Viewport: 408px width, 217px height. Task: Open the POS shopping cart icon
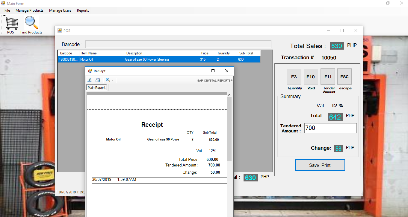[11, 22]
